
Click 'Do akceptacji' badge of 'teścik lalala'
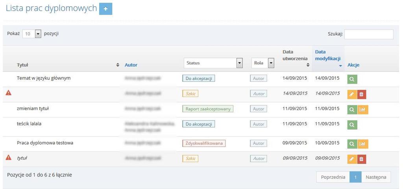tap(198, 124)
